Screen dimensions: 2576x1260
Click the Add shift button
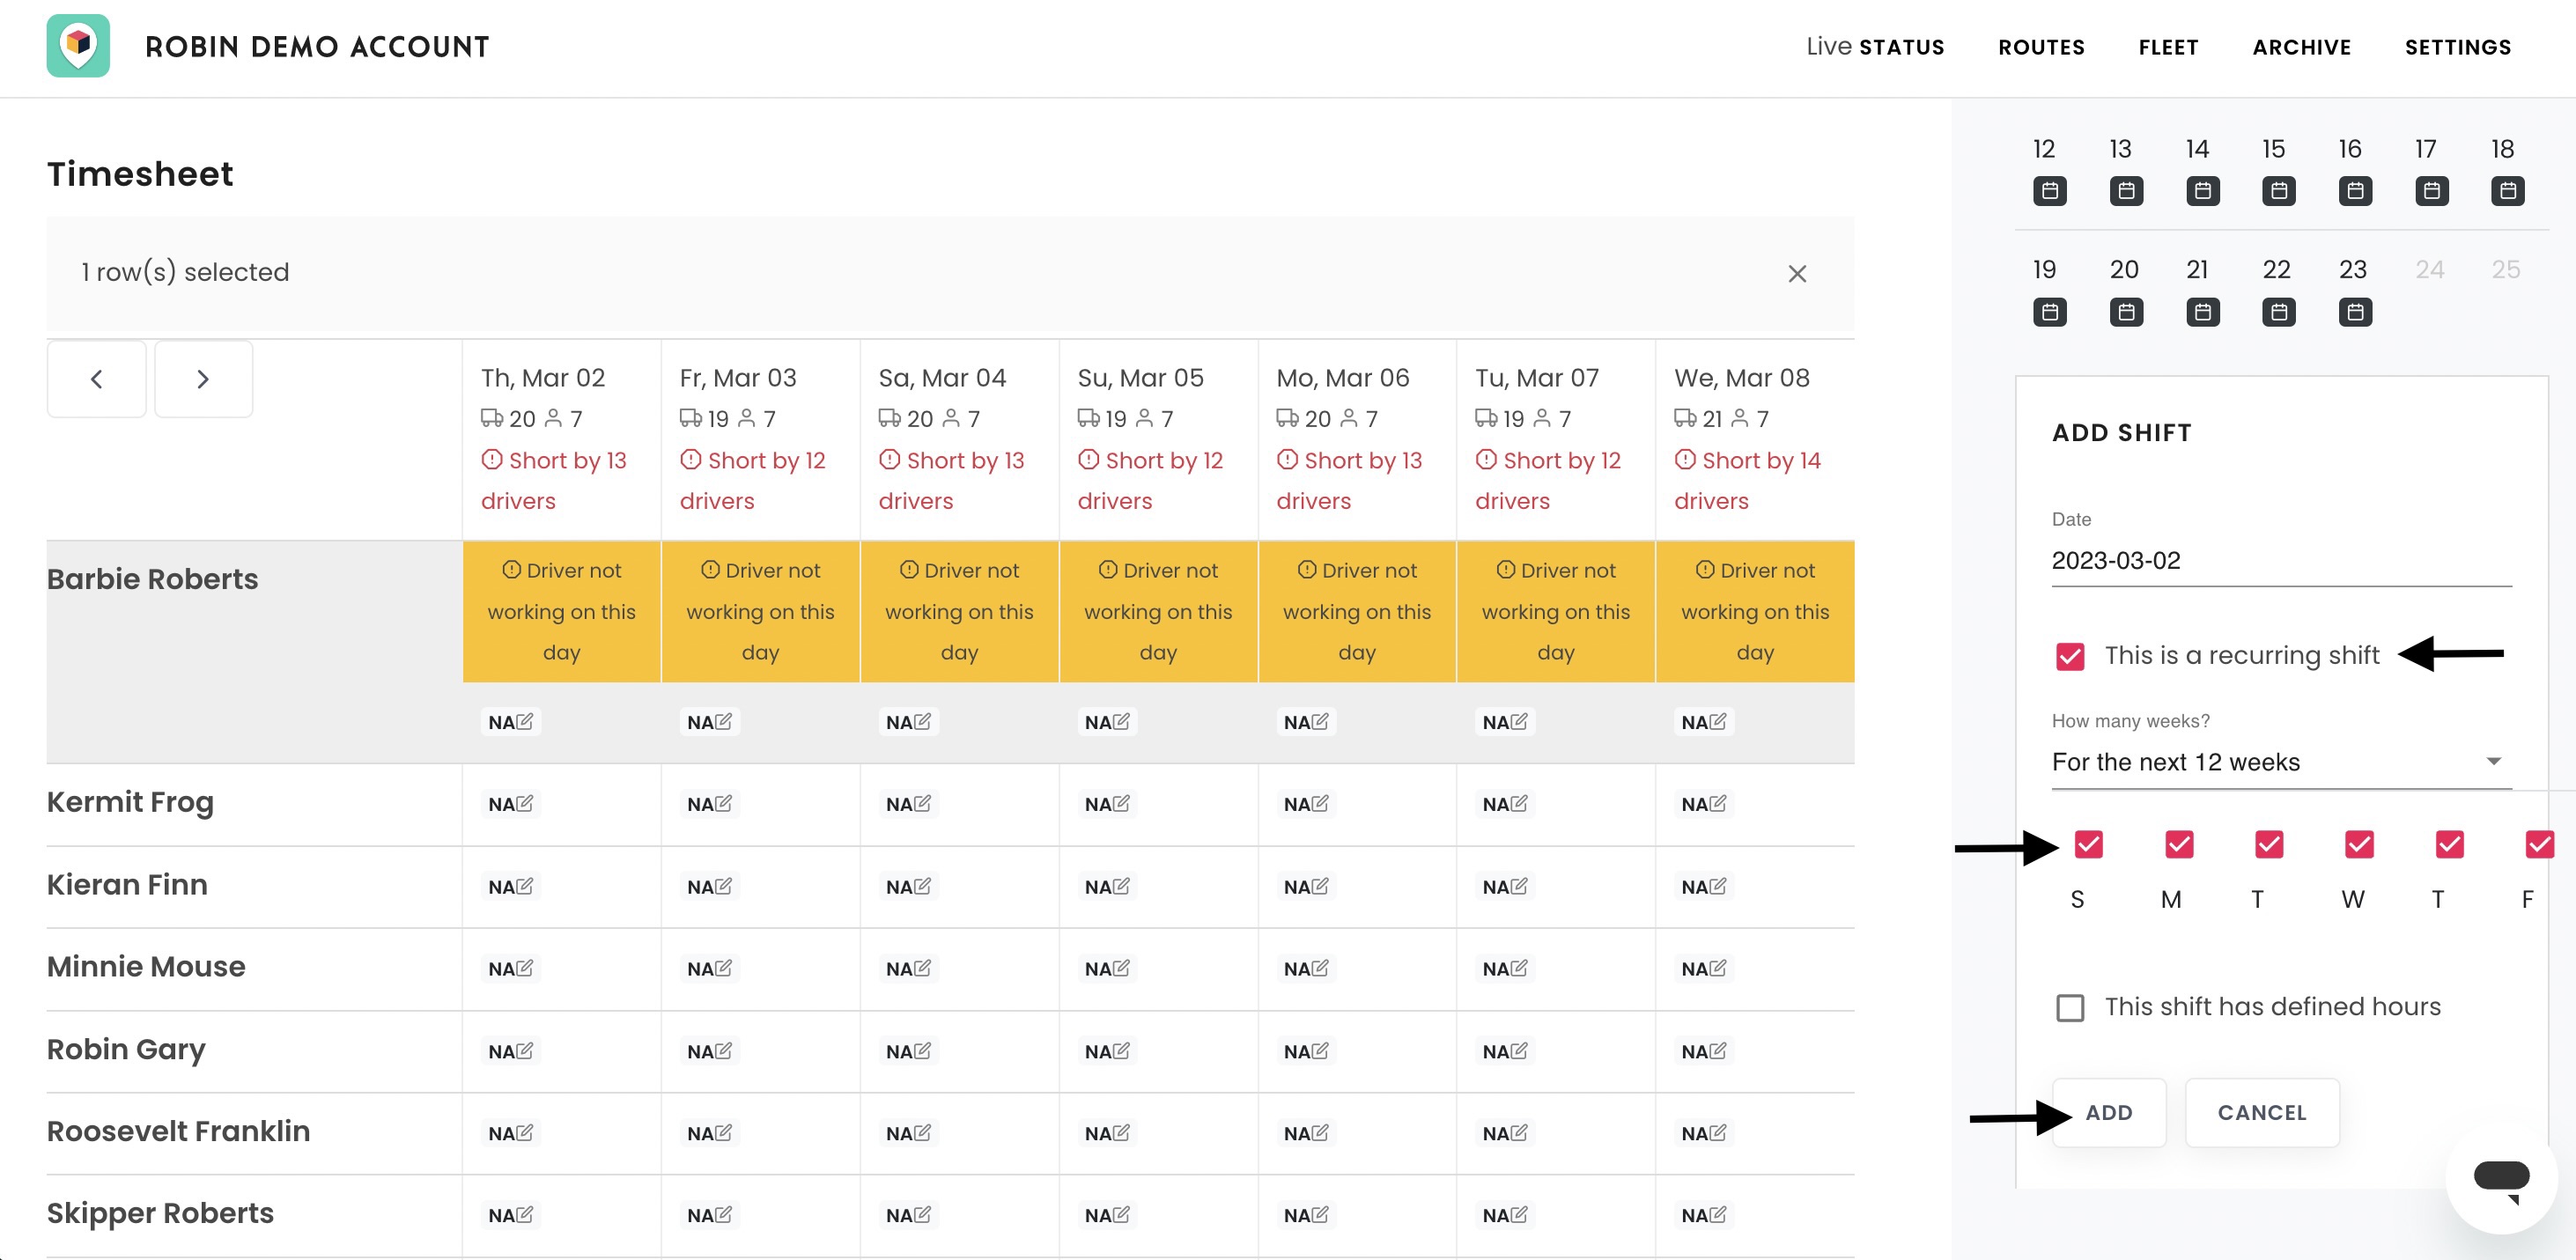2108,1112
